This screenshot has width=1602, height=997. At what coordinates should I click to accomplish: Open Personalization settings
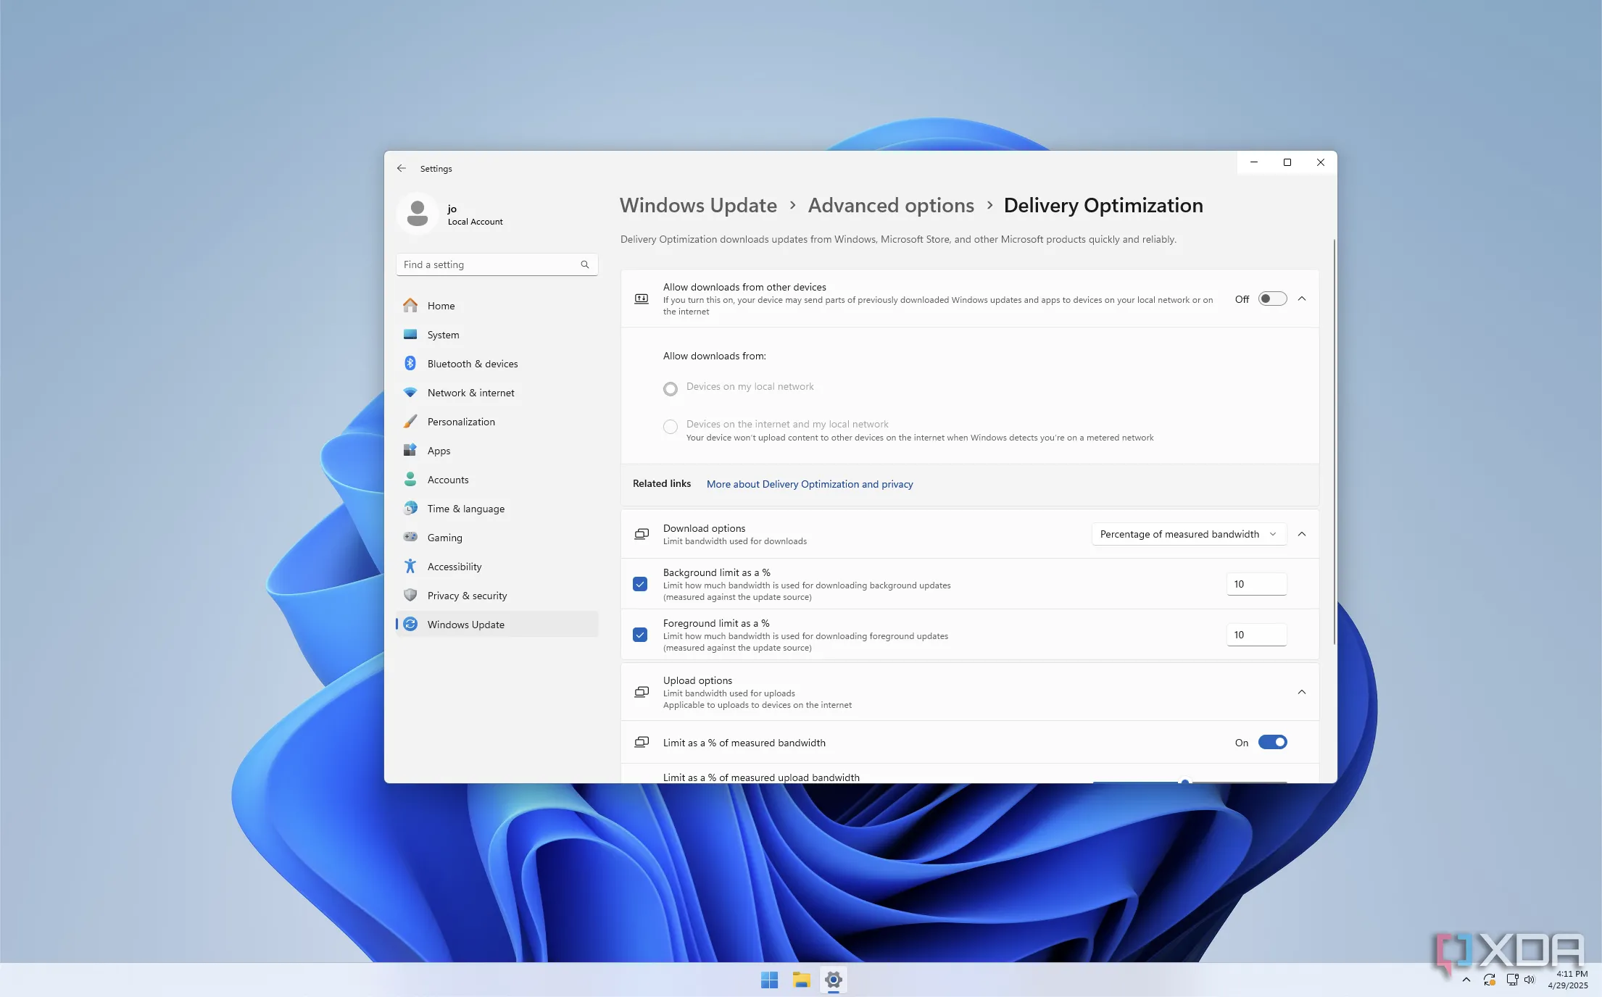point(461,421)
